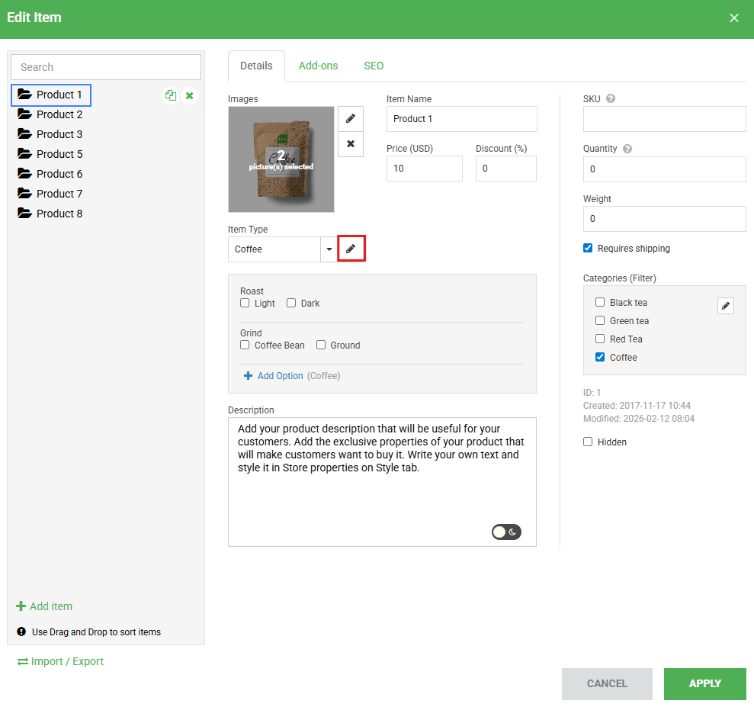This screenshot has width=754, height=707.
Task: Open the SEO tab
Action: 374,66
